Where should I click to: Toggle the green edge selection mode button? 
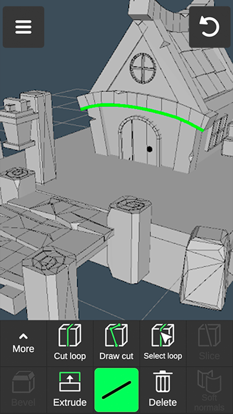(x=116, y=390)
